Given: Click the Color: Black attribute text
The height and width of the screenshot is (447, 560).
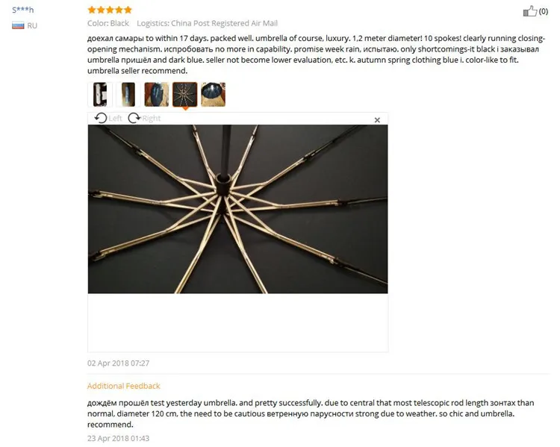Looking at the screenshot, I should pos(108,23).
